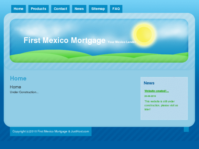Click the FAQ navigation item
Viewport: 199px width, 149px height.
point(116,9)
